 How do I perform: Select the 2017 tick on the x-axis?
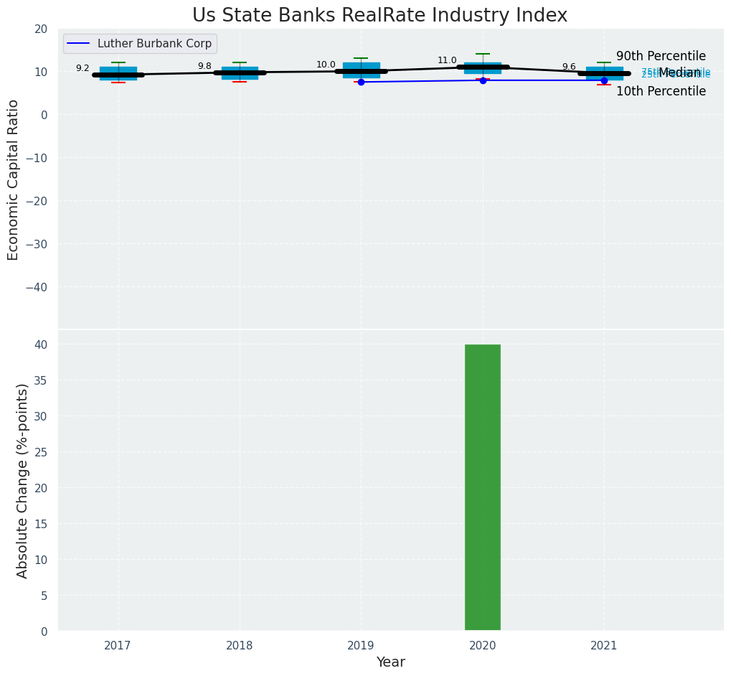pos(118,646)
